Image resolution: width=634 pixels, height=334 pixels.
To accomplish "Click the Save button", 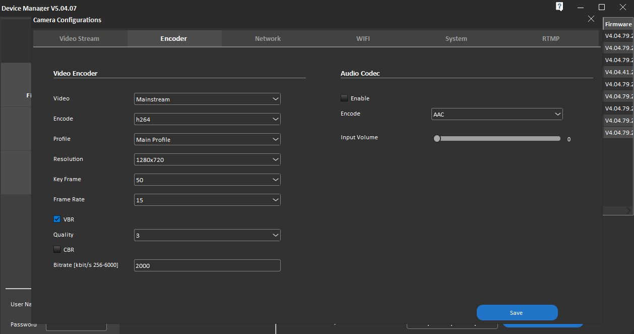I will [517, 312].
